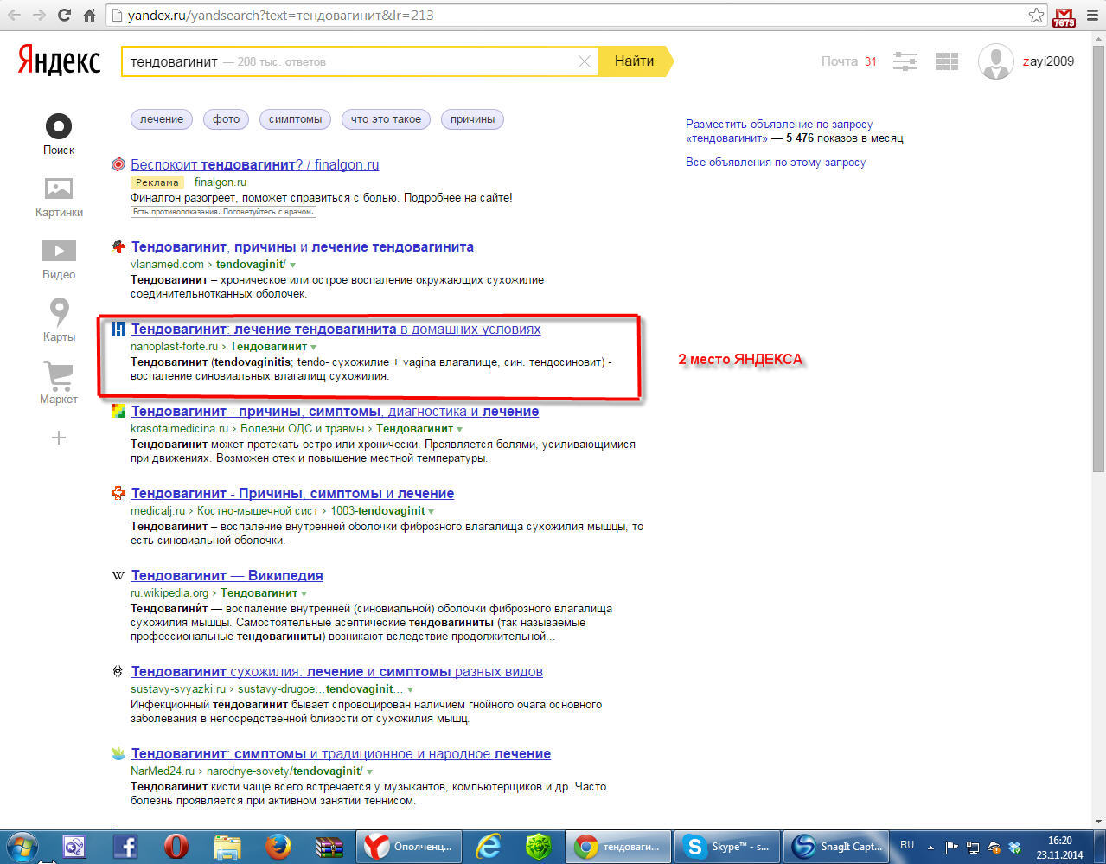Add a service with the plus icon
This screenshot has width=1106, height=864.
(x=59, y=438)
